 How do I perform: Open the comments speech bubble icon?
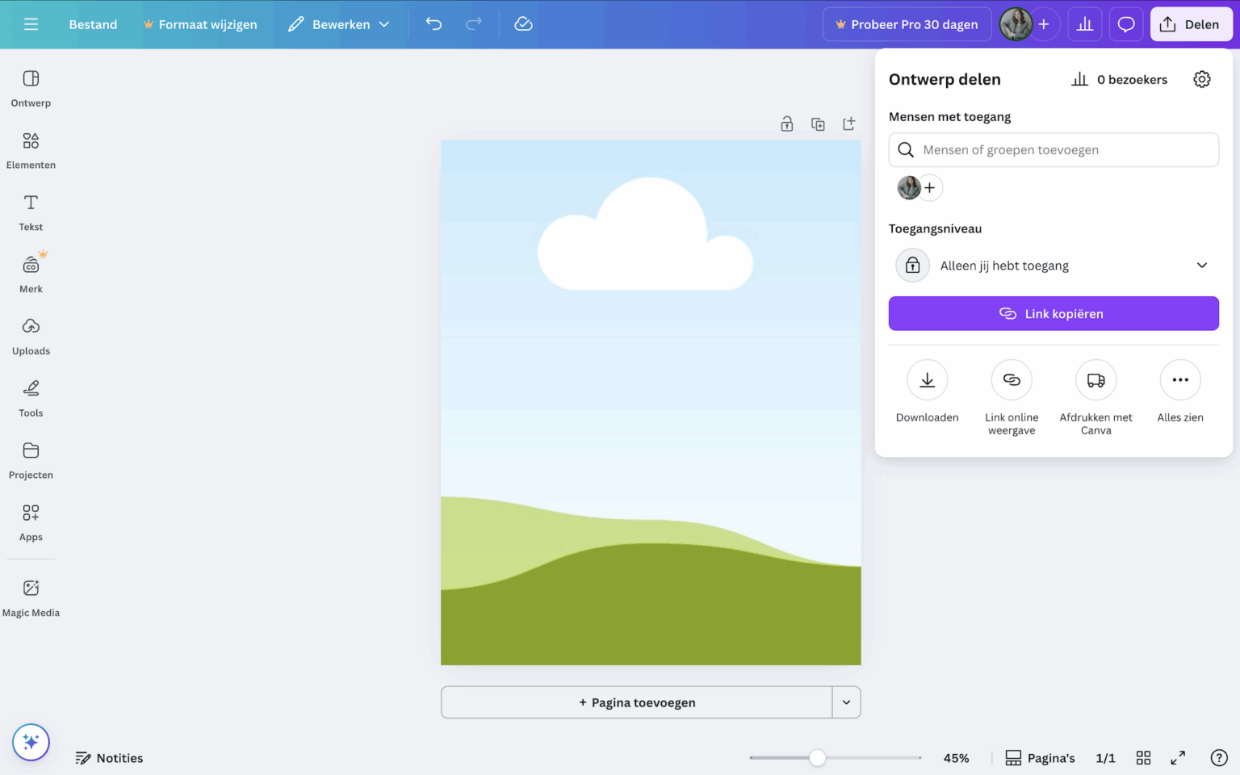click(x=1125, y=24)
